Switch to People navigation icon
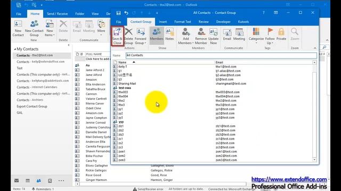Screen dimensions: 341x191 click(39, 180)
